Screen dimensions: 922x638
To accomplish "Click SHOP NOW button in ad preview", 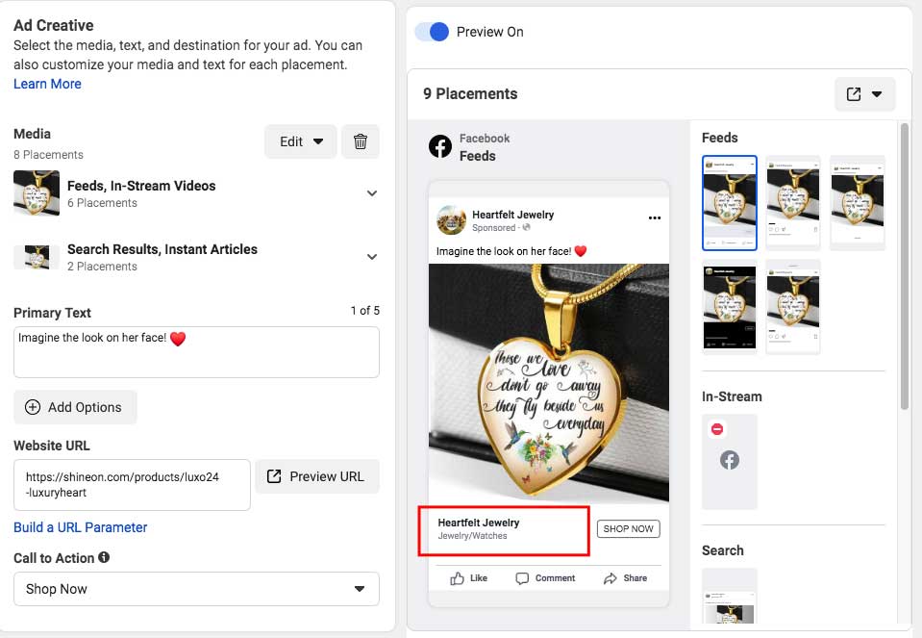I will pos(629,528).
